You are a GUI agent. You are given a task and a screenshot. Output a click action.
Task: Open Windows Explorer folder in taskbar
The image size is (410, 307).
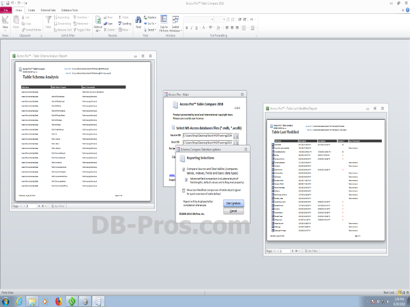click(32, 301)
